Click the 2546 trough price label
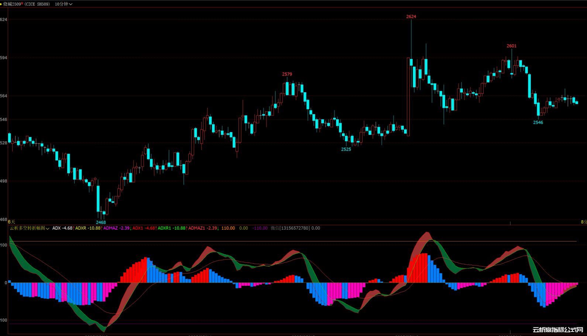Image resolution: width=587 pixels, height=336 pixels. click(x=538, y=123)
